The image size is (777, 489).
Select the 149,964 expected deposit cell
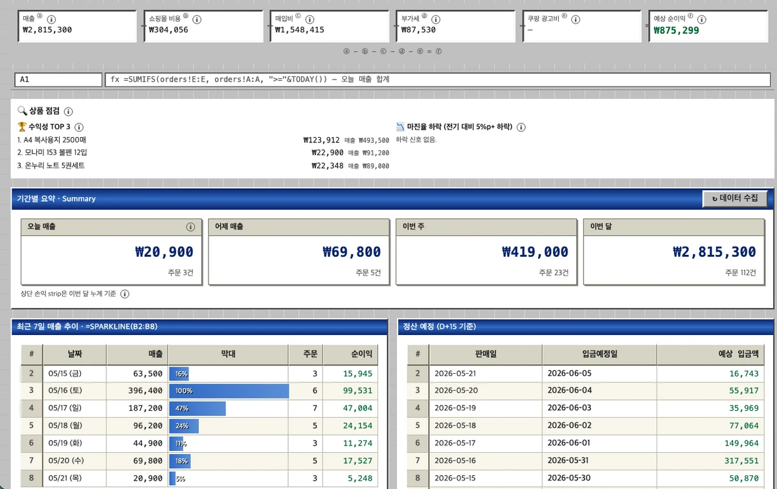tap(710, 444)
